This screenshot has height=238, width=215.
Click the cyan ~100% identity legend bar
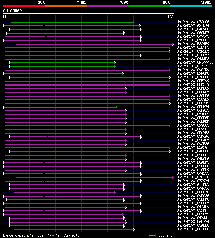click(x=191, y=6)
